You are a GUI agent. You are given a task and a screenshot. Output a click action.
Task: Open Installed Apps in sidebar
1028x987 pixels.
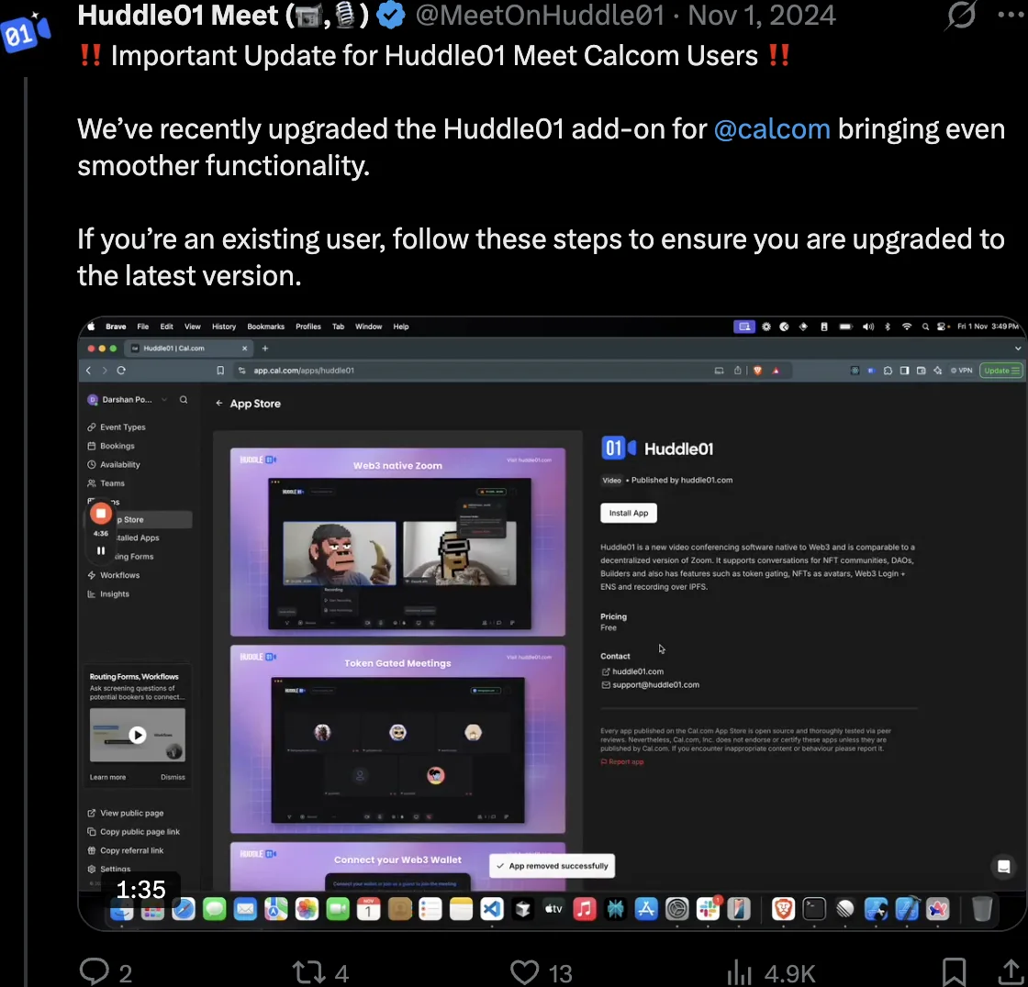(x=138, y=538)
